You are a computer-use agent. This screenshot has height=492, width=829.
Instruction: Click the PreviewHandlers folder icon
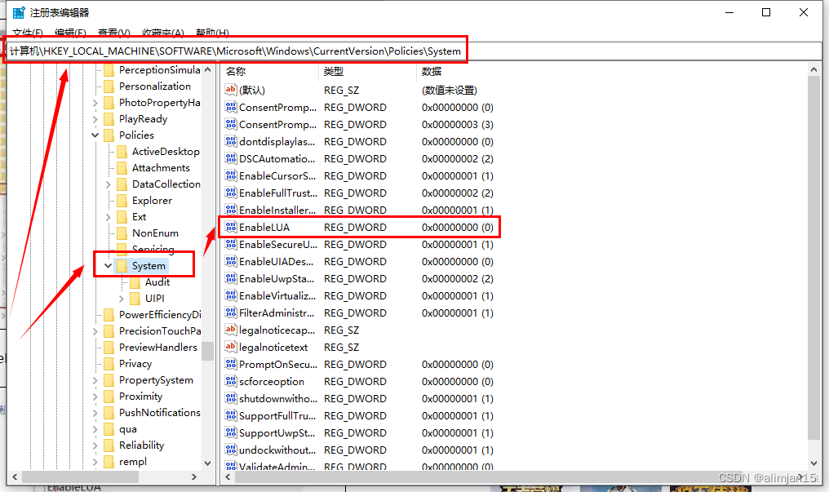coord(109,348)
